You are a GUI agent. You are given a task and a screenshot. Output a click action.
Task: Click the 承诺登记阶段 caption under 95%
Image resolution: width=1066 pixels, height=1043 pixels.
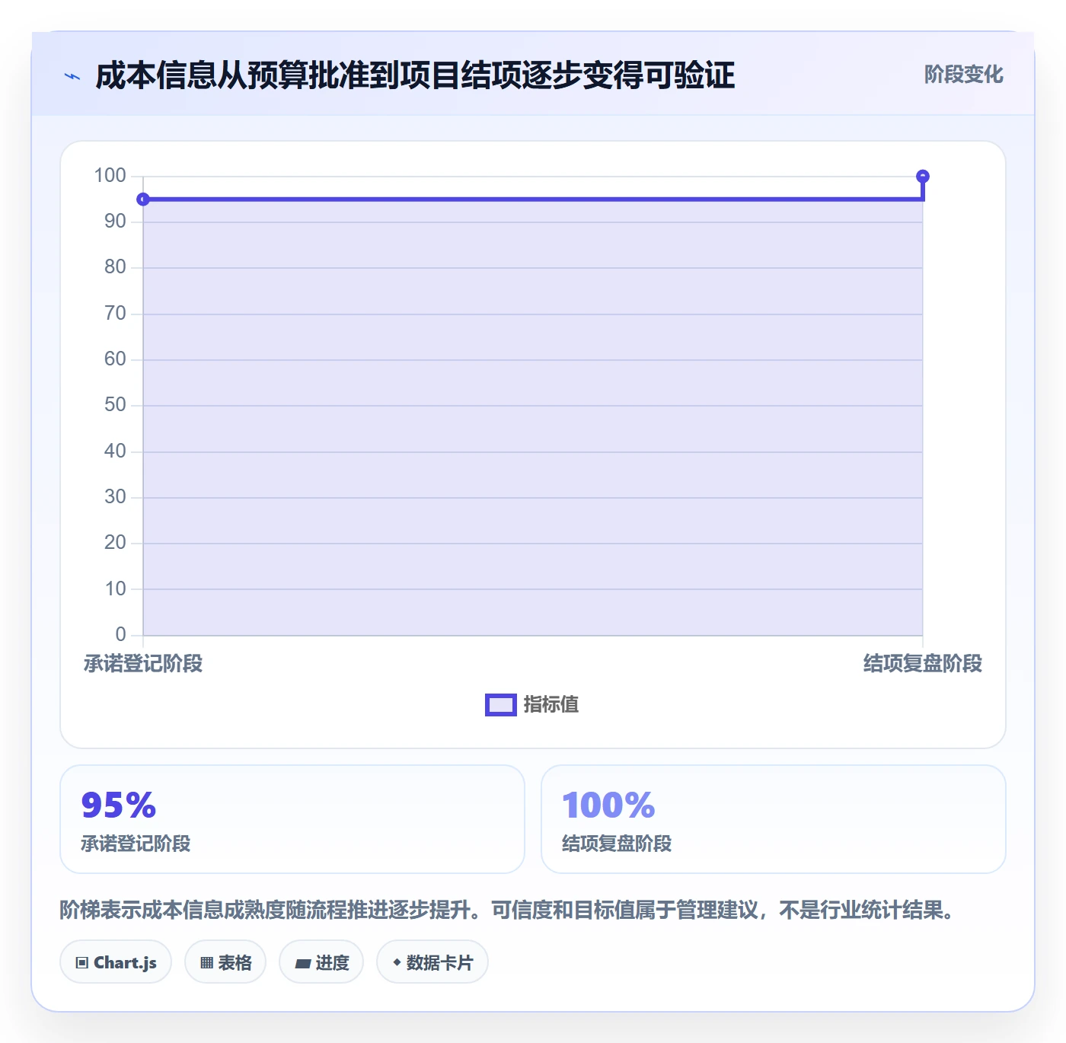click(x=136, y=844)
